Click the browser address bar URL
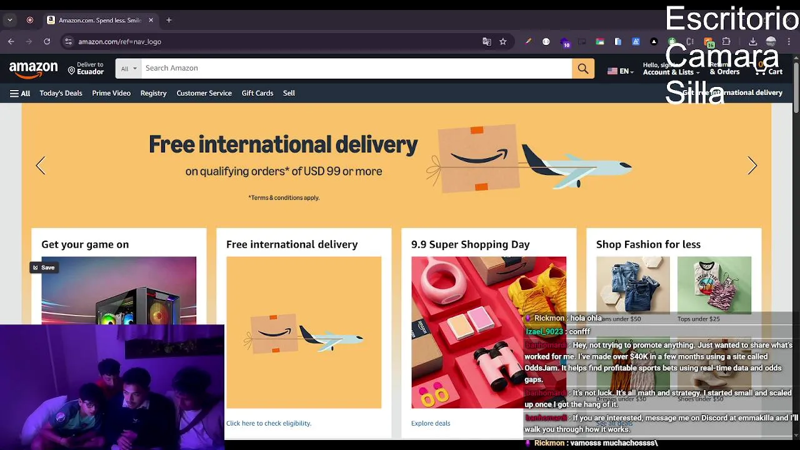 [119, 41]
